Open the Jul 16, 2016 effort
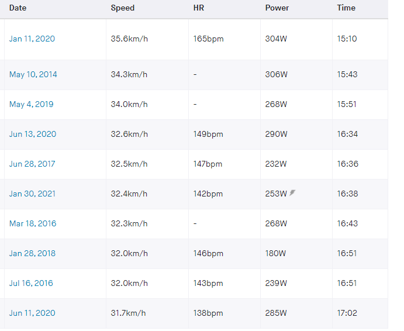This screenshot has width=404, height=331. point(31,283)
